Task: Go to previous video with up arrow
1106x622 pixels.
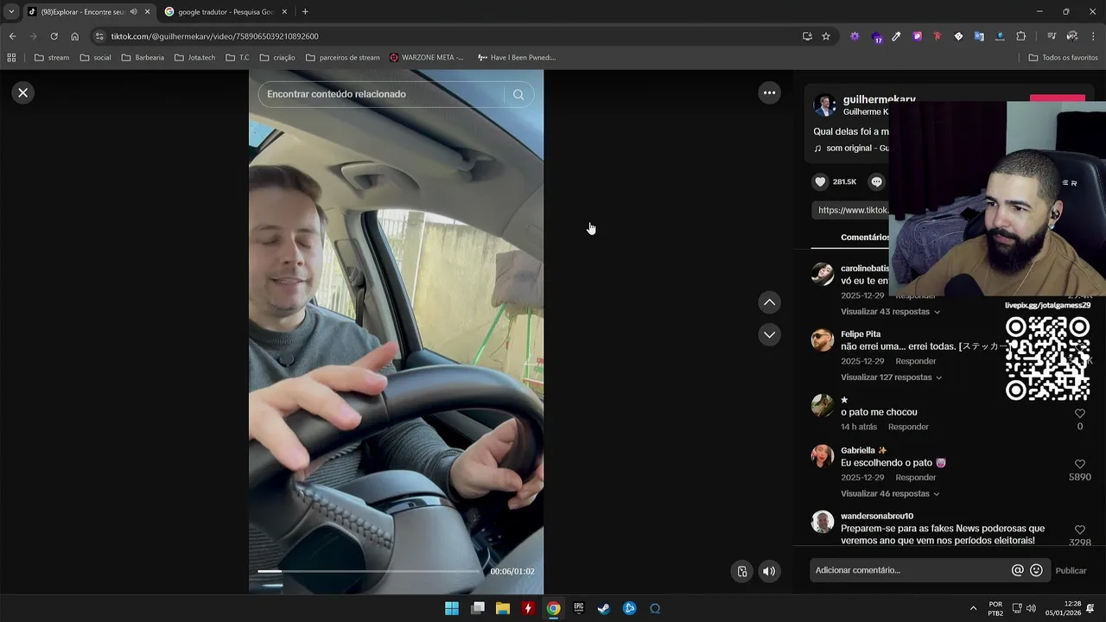Action: point(769,302)
